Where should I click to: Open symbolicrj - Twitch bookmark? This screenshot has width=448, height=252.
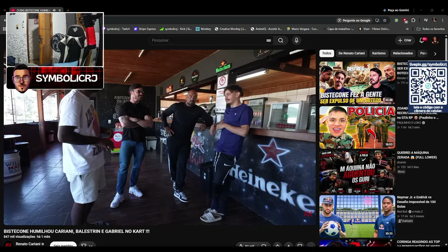[x=116, y=29]
